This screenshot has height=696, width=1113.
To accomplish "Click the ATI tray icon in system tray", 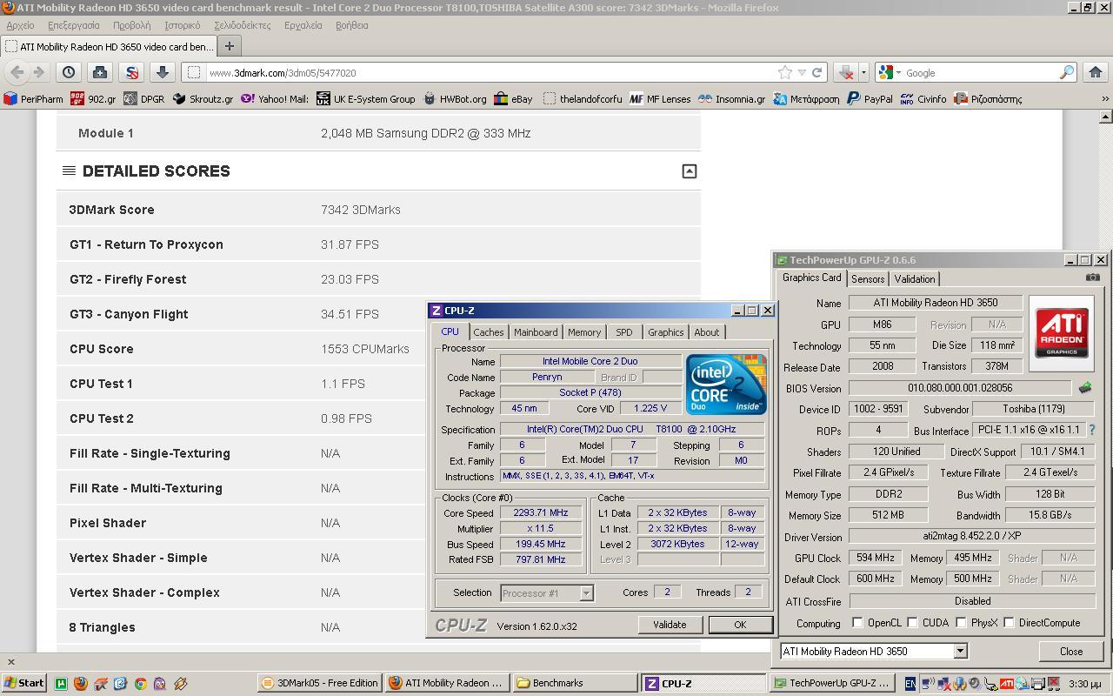I will pos(1006,684).
